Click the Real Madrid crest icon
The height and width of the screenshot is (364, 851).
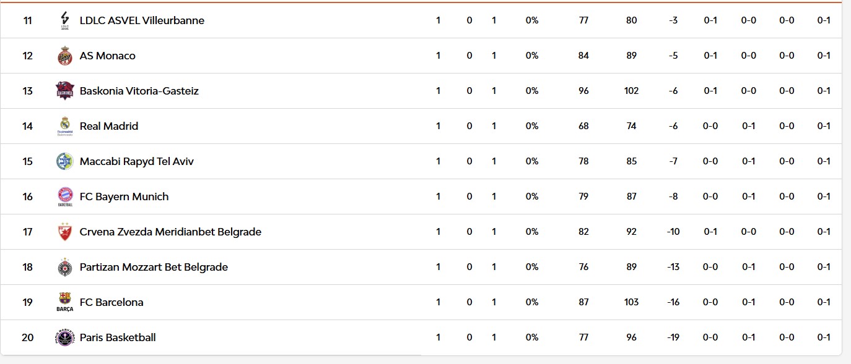(x=65, y=126)
